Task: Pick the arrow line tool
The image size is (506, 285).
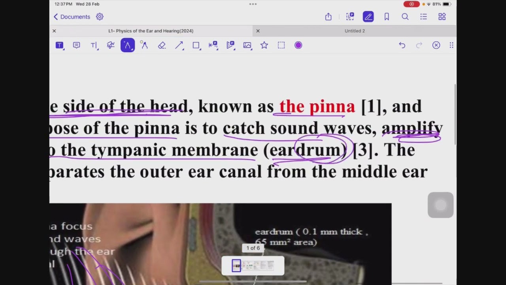Action: 179,45
